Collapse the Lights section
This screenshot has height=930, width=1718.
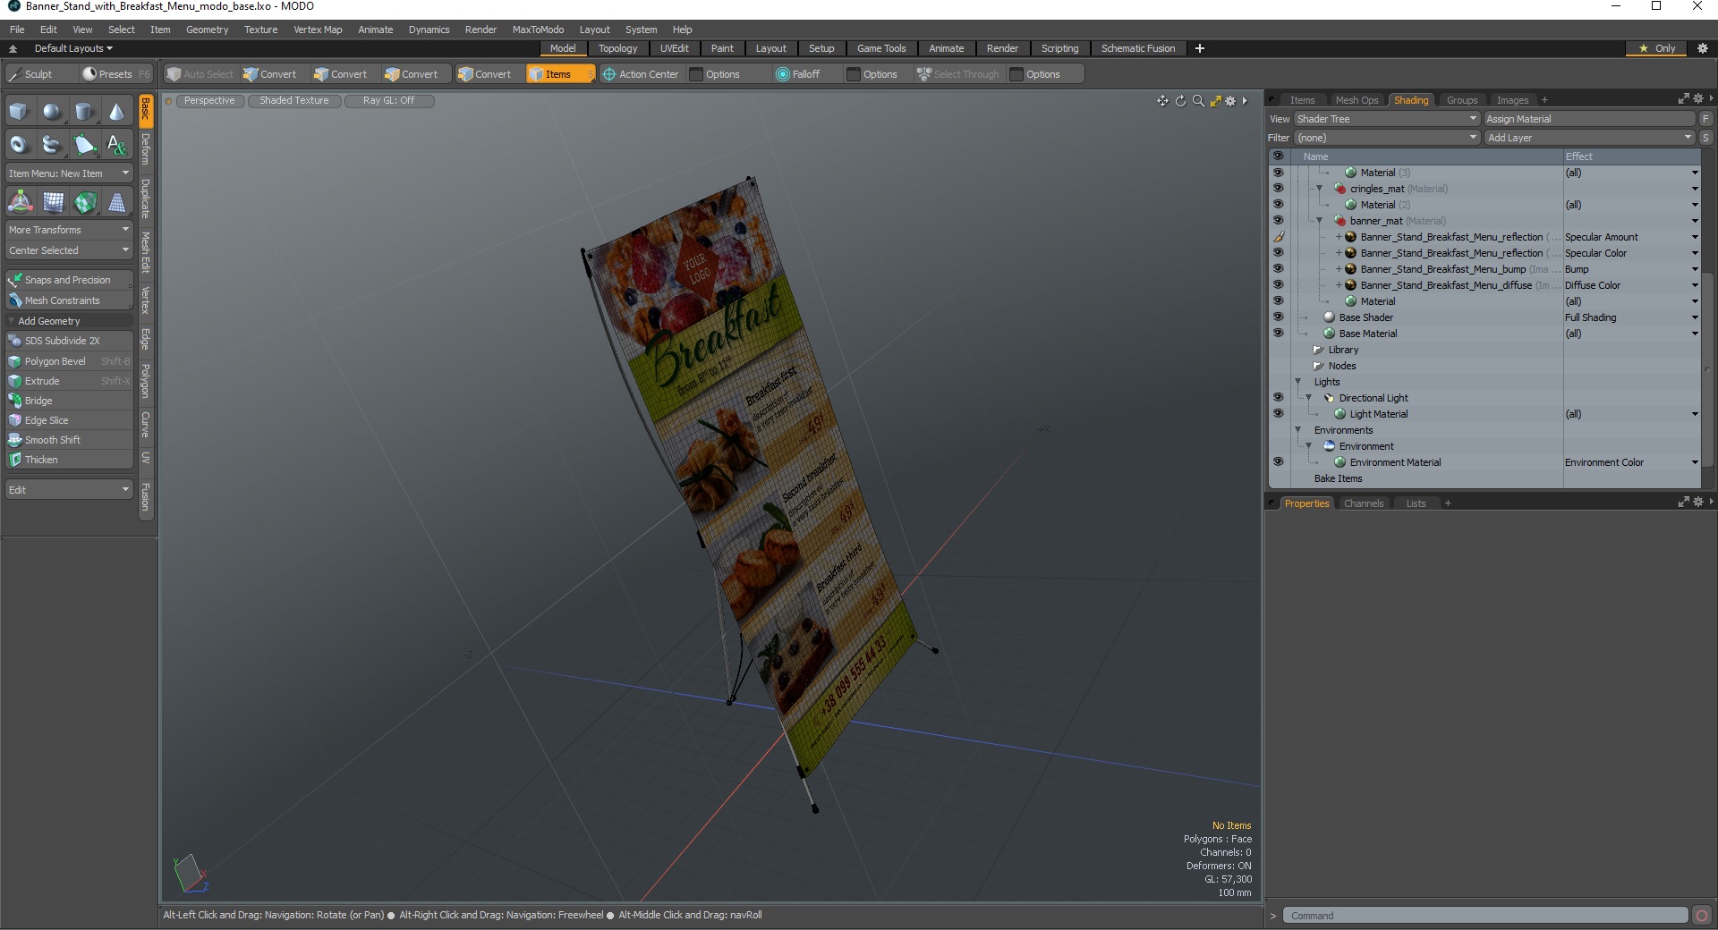click(1298, 382)
